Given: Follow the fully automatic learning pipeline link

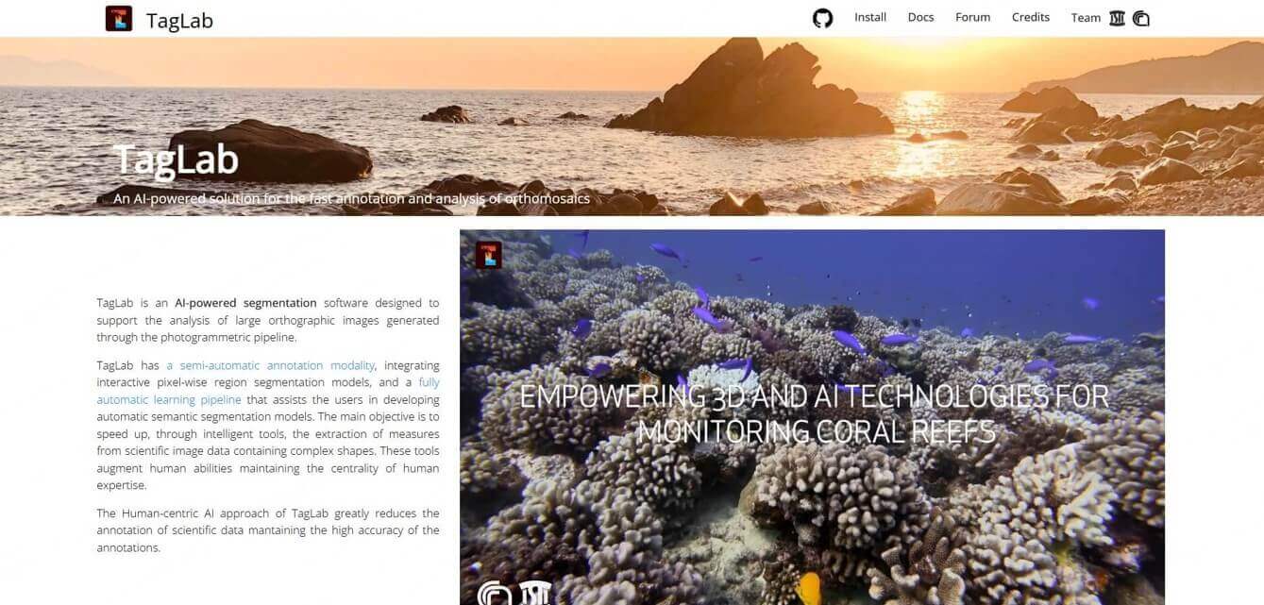Looking at the screenshot, I should click(268, 391).
